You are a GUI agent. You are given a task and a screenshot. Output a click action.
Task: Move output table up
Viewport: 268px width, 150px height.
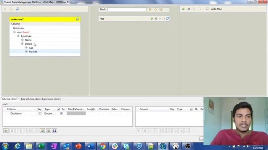194,9
